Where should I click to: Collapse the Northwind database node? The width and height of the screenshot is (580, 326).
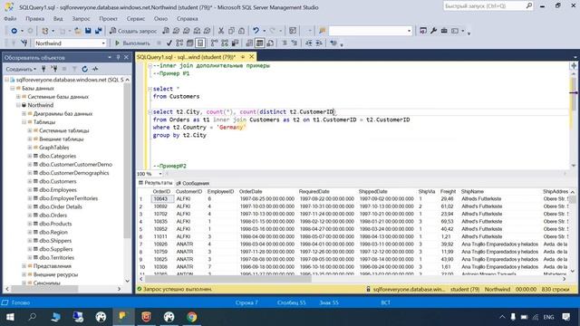[x=18, y=105]
